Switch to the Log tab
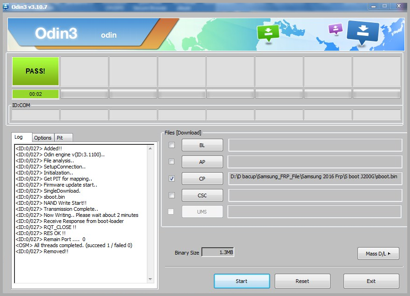The image size is (410, 296). click(21, 137)
